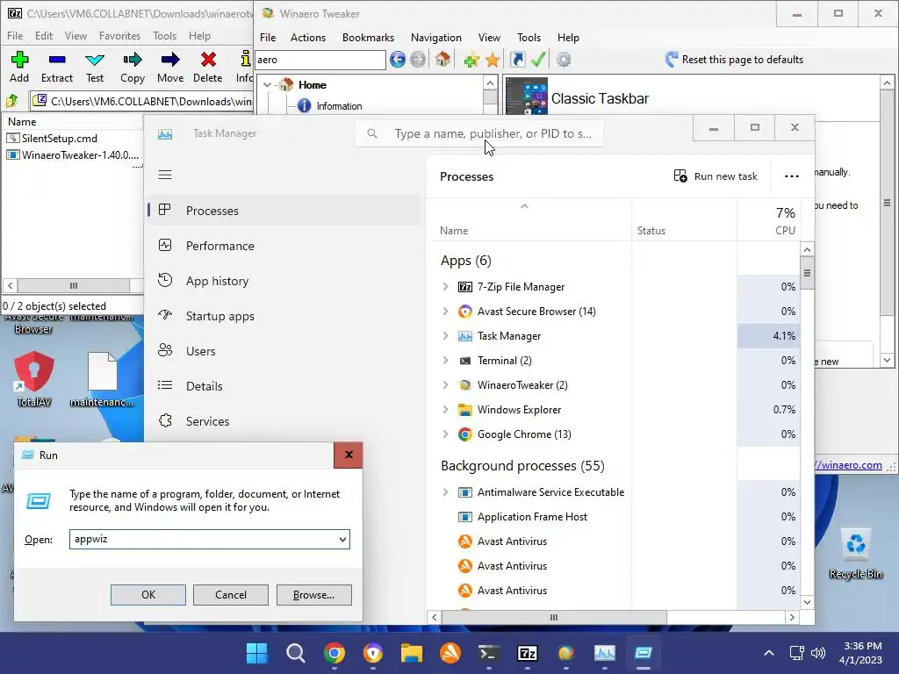This screenshot has height=674, width=899.
Task: Click the Move icon in 7-Zip
Action: pyautogui.click(x=170, y=60)
